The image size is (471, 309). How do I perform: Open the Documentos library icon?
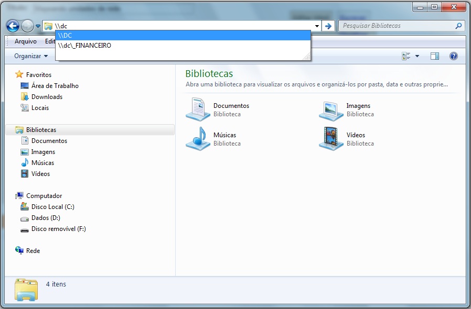(x=198, y=108)
